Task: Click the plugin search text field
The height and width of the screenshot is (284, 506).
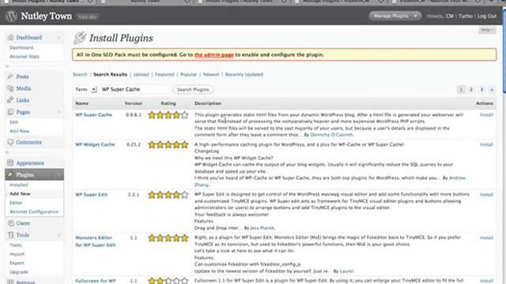Action: (134, 89)
